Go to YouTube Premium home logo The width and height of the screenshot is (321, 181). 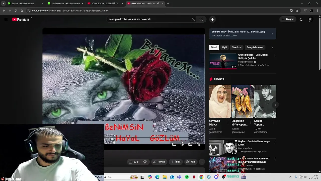(x=21, y=19)
